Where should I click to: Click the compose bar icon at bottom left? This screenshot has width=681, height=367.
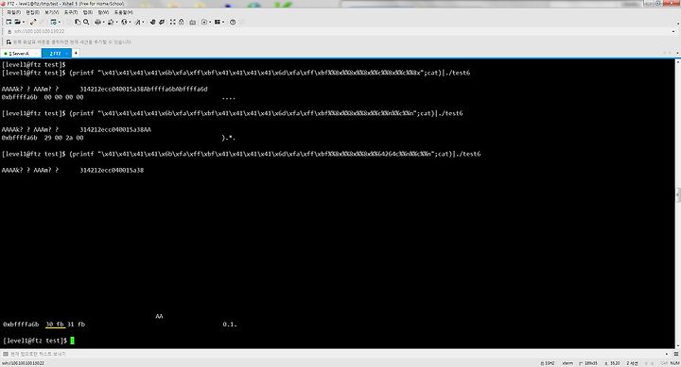pyautogui.click(x=6, y=354)
